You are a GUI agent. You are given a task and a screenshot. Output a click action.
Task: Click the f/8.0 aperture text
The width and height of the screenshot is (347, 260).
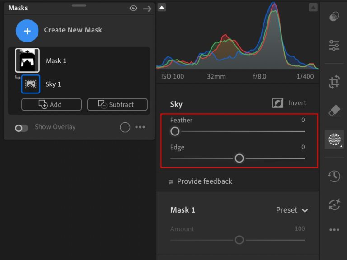(x=260, y=76)
